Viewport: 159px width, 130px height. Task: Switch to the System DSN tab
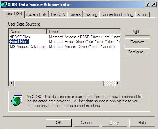(36, 14)
